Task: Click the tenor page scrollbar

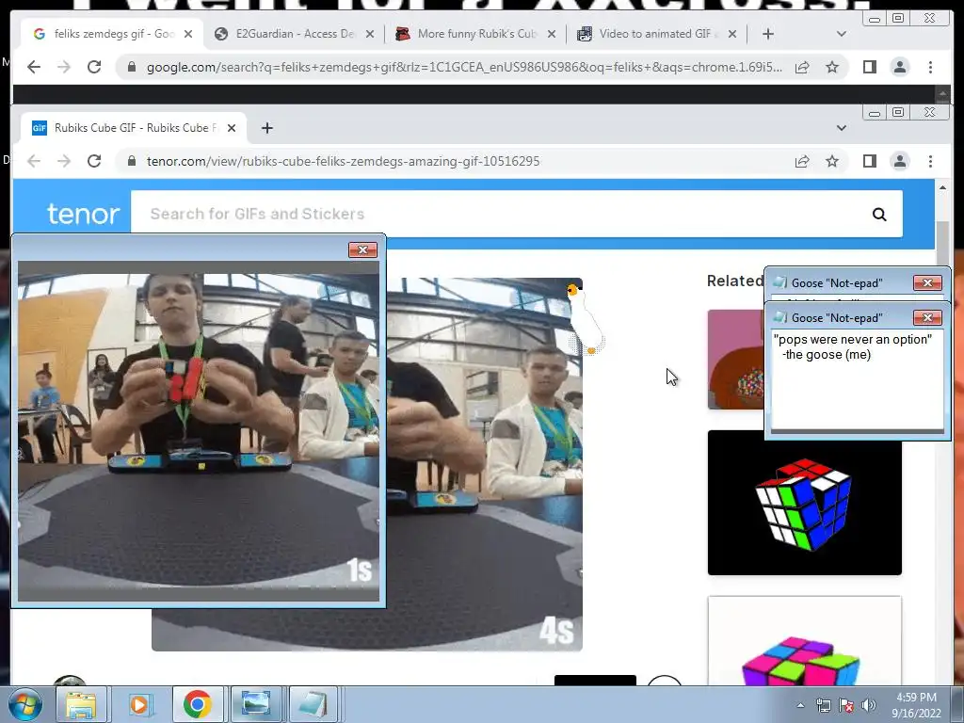Action: pyautogui.click(x=942, y=246)
